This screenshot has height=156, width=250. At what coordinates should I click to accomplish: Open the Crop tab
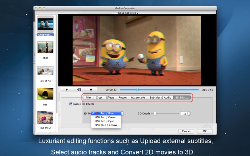pos(99,97)
